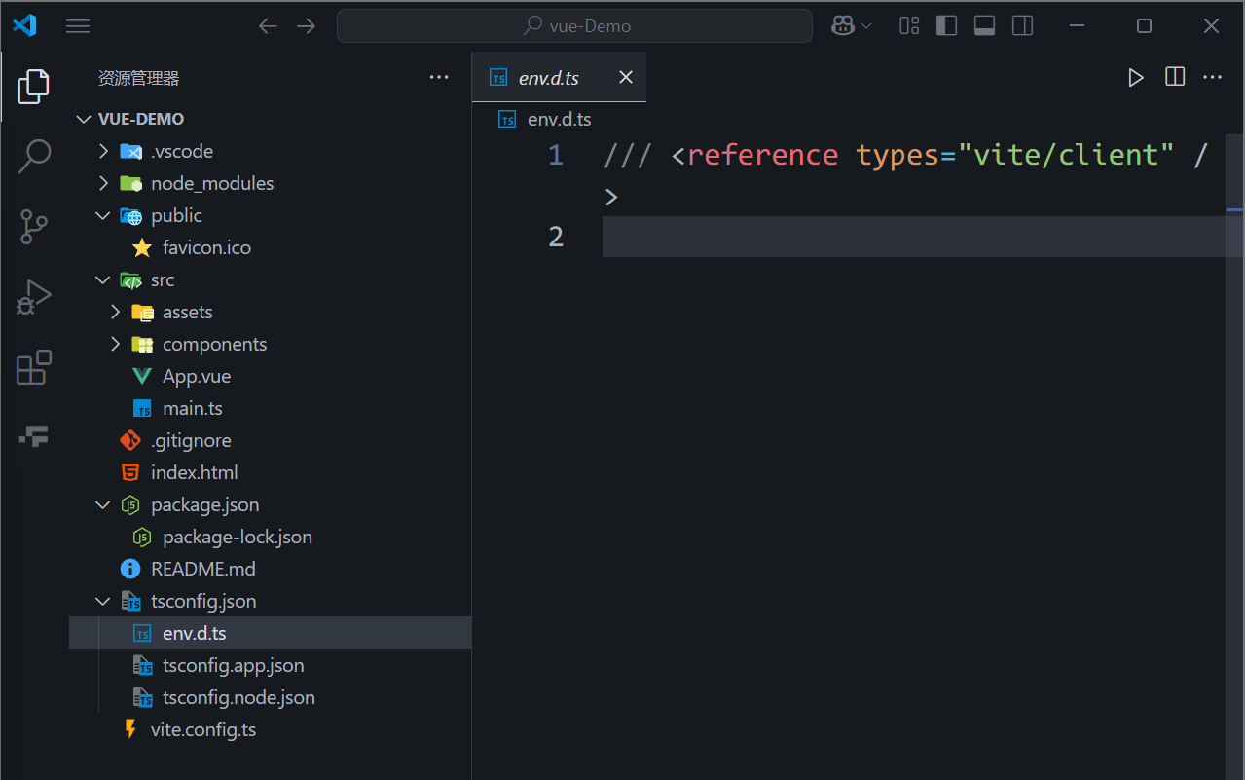Image resolution: width=1245 pixels, height=780 pixels.
Task: Click the Node icon beside package-lock.json
Action: (x=142, y=537)
